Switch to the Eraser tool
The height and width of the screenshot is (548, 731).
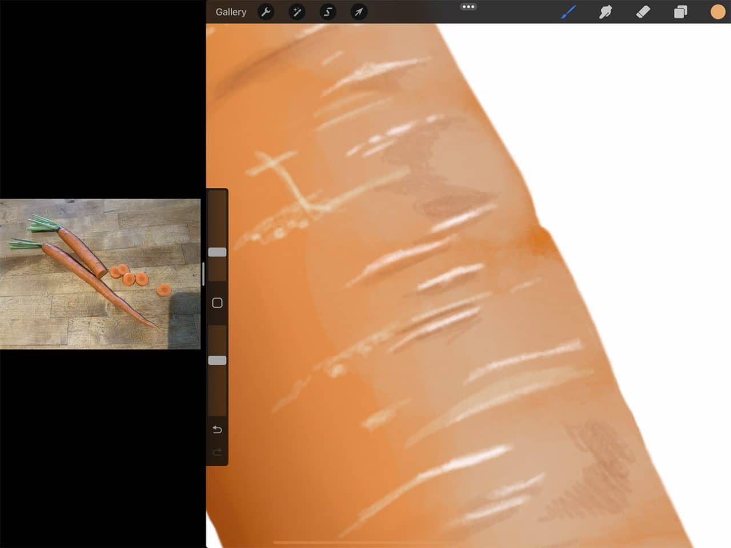[642, 11]
